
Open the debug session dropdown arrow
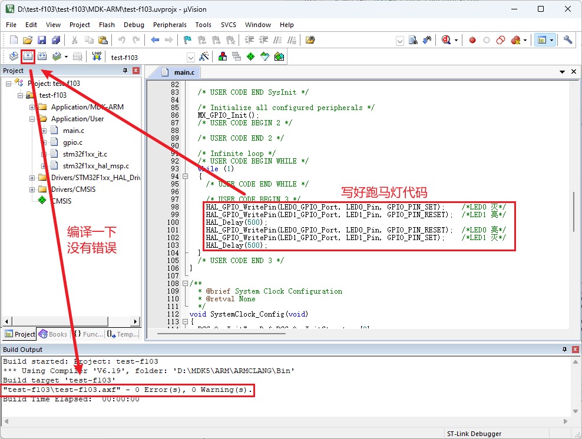point(456,41)
